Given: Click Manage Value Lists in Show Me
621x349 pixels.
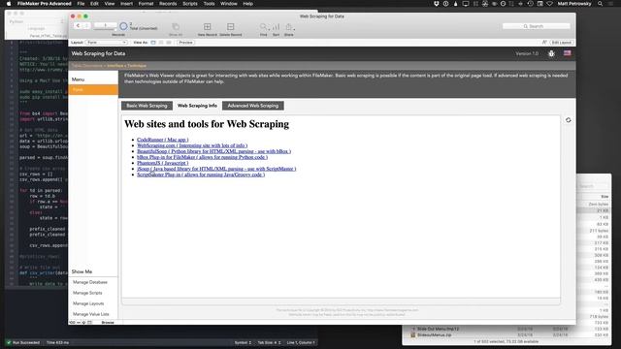Looking at the screenshot, I should click(x=91, y=314).
